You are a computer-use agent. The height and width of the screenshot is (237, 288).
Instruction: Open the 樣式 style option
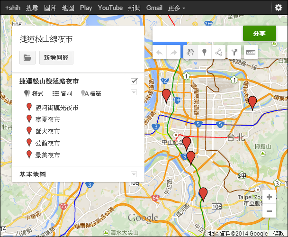(x=34, y=93)
